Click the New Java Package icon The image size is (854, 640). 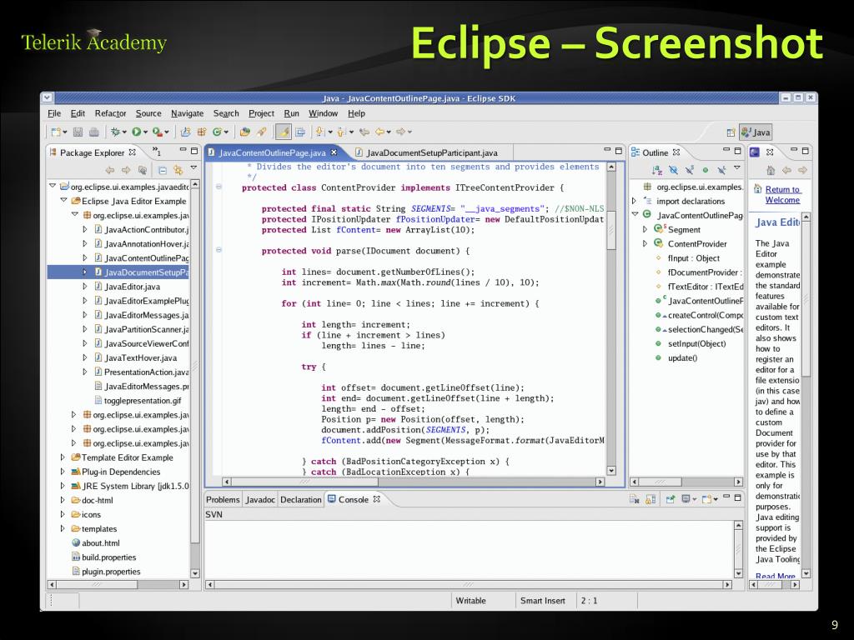202,132
